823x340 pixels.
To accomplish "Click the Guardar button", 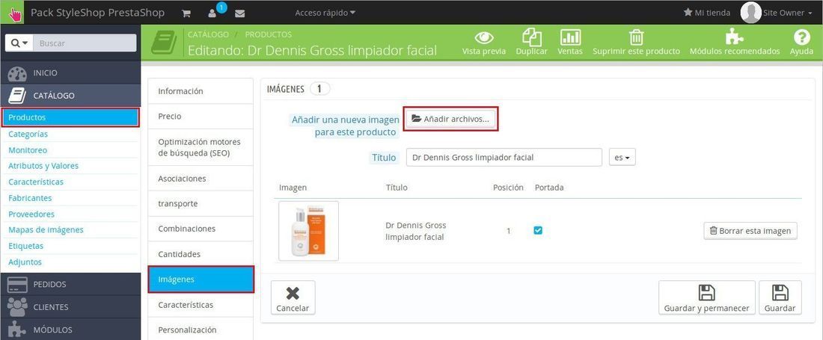I will point(780,297).
